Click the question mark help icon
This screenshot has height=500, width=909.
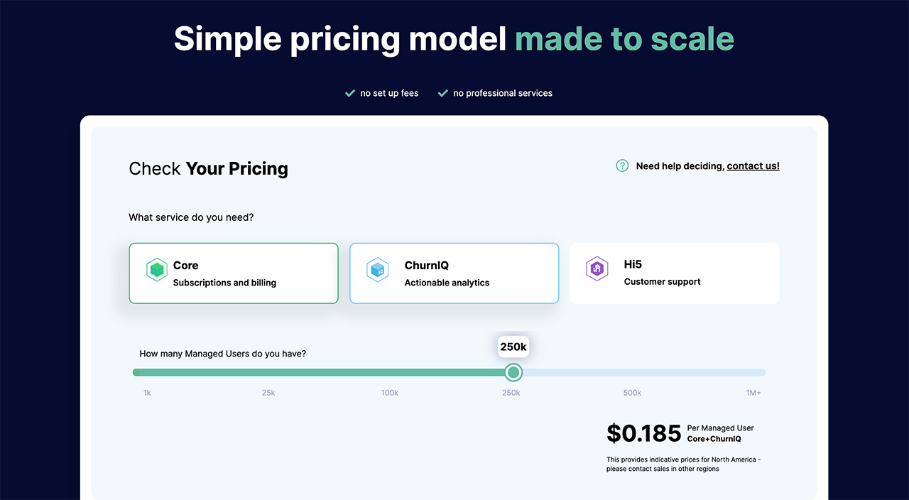[x=622, y=165]
